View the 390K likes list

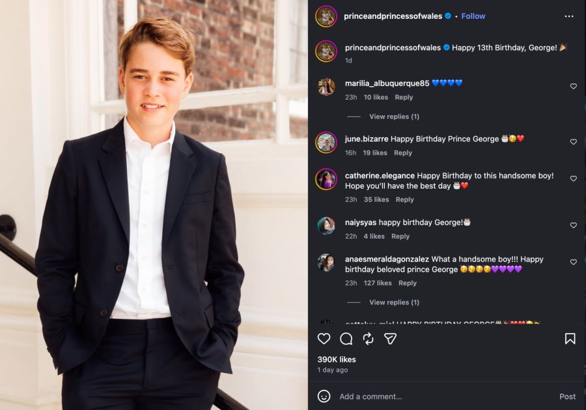[x=337, y=359]
